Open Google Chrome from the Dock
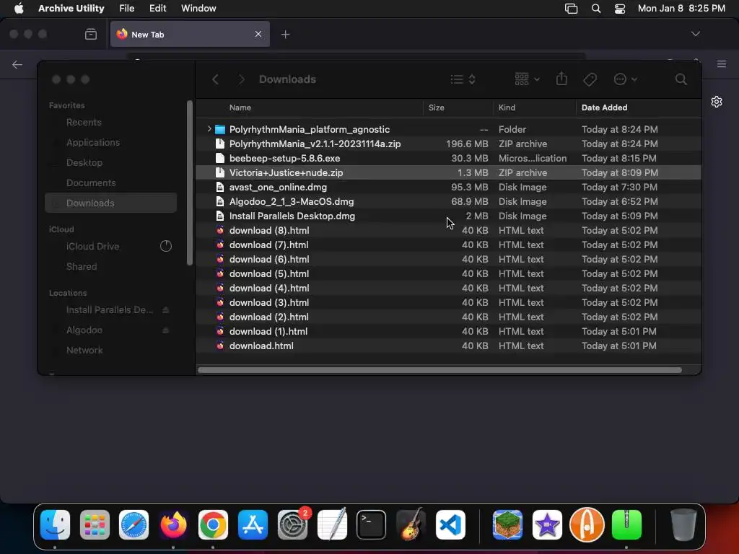This screenshot has height=554, width=739. point(213,524)
